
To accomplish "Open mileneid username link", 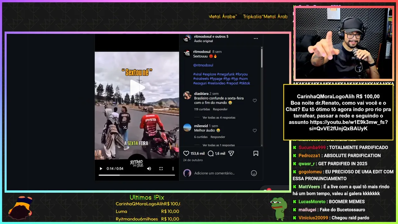I will [201, 126].
